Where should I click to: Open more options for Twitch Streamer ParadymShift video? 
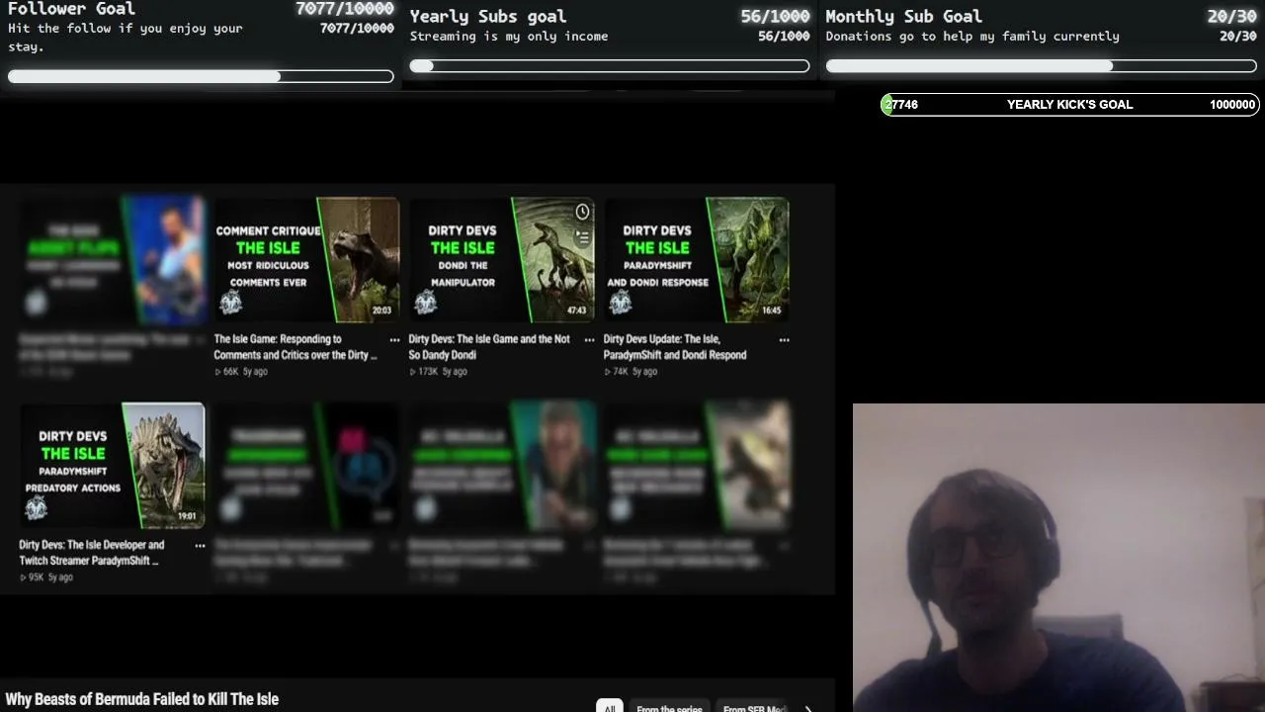click(200, 545)
